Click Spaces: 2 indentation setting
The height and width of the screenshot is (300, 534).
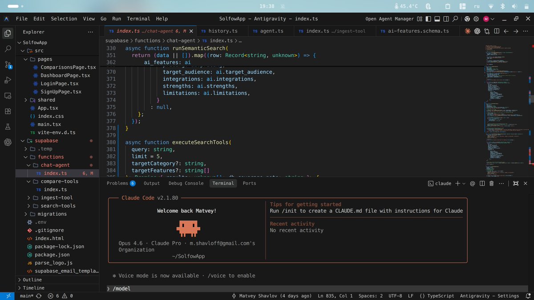371,296
